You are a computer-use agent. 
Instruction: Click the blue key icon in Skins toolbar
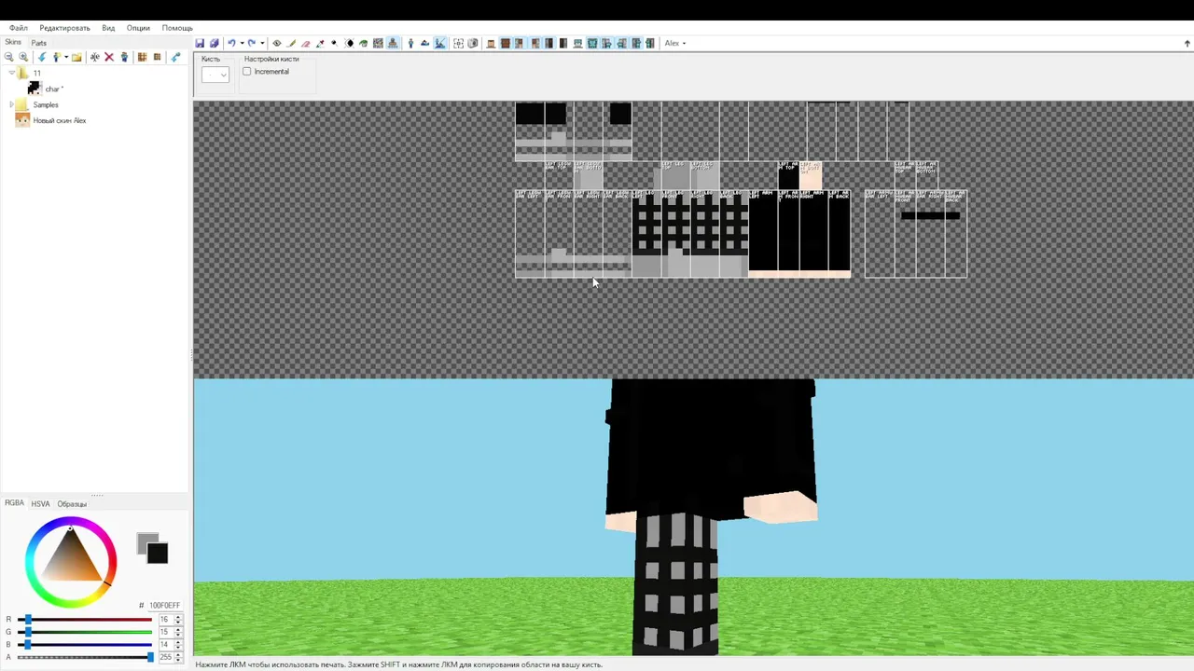click(x=174, y=57)
